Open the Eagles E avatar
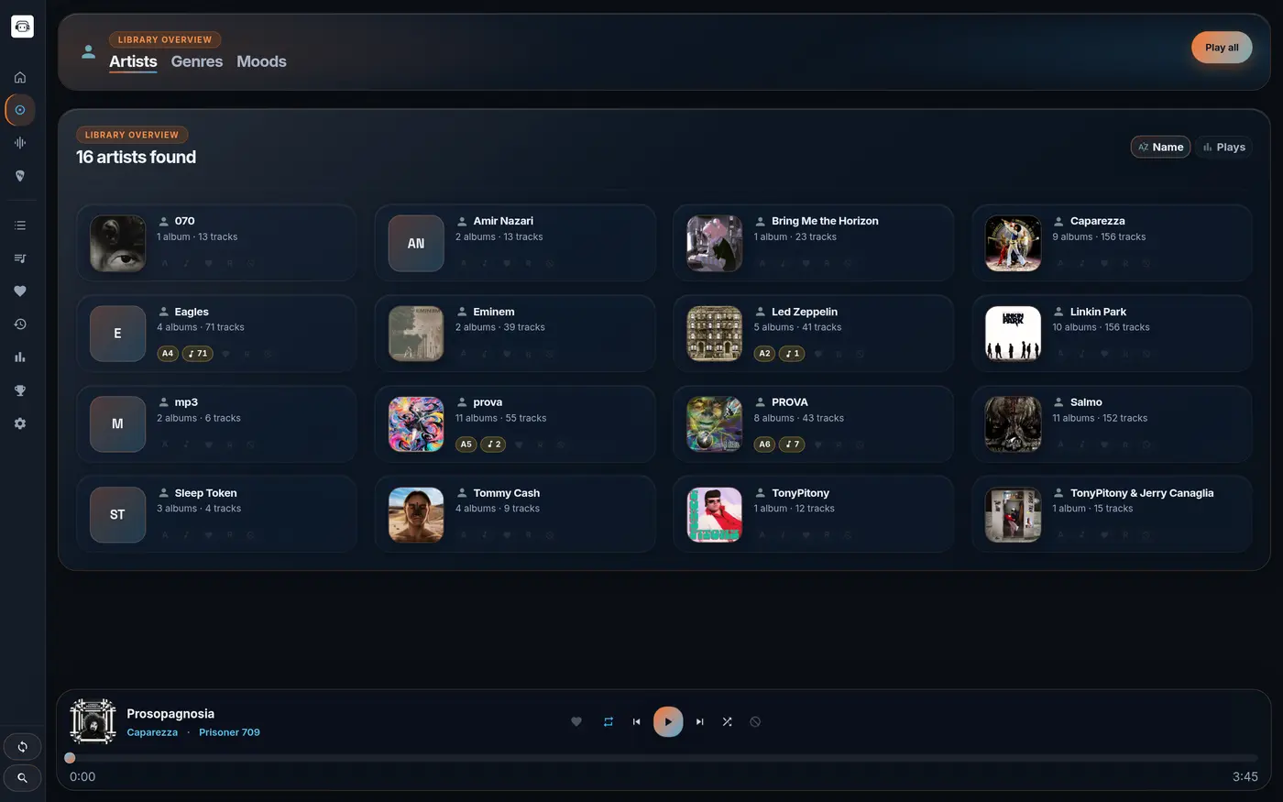 pos(117,334)
